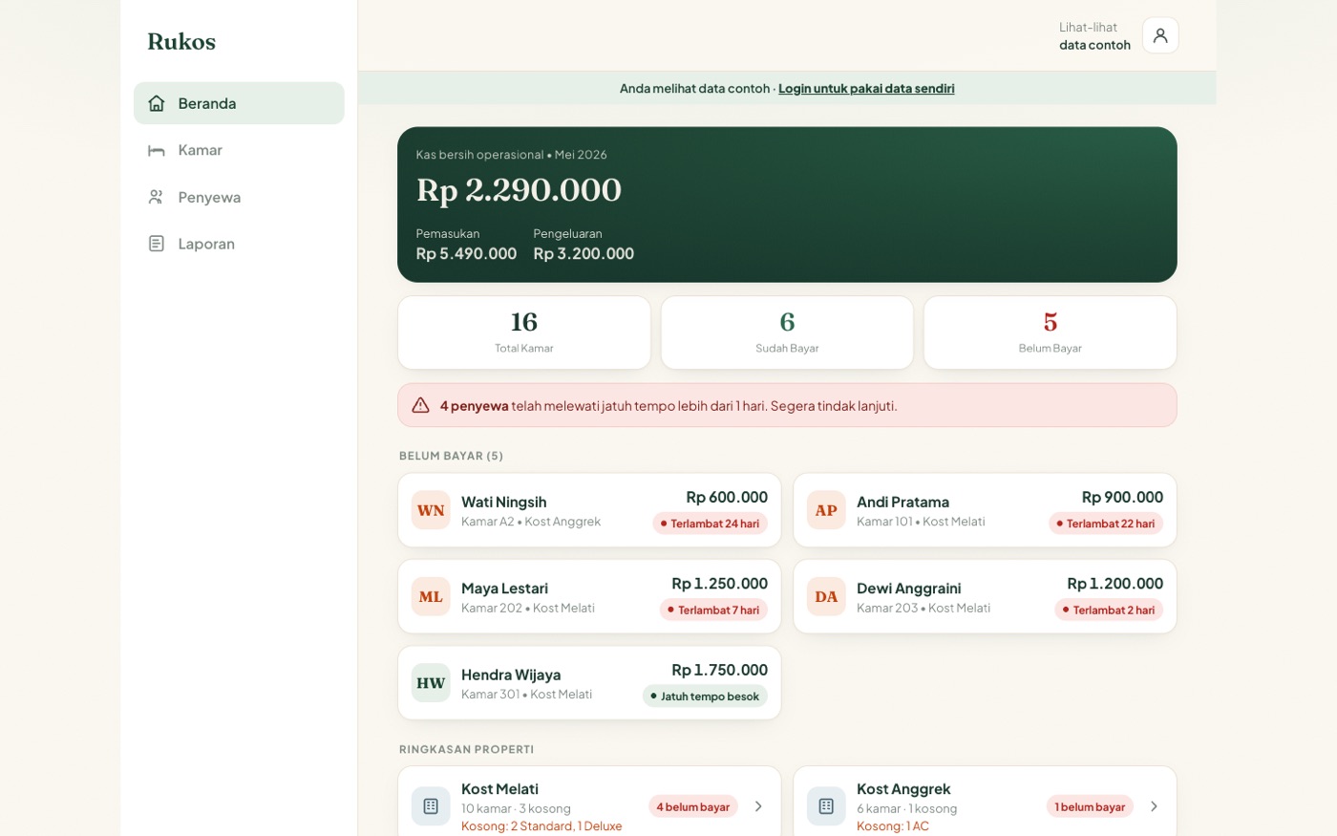This screenshot has height=836, width=1337.
Task: Click the DA avatar for Dewi Anggraini
Action: 826,596
